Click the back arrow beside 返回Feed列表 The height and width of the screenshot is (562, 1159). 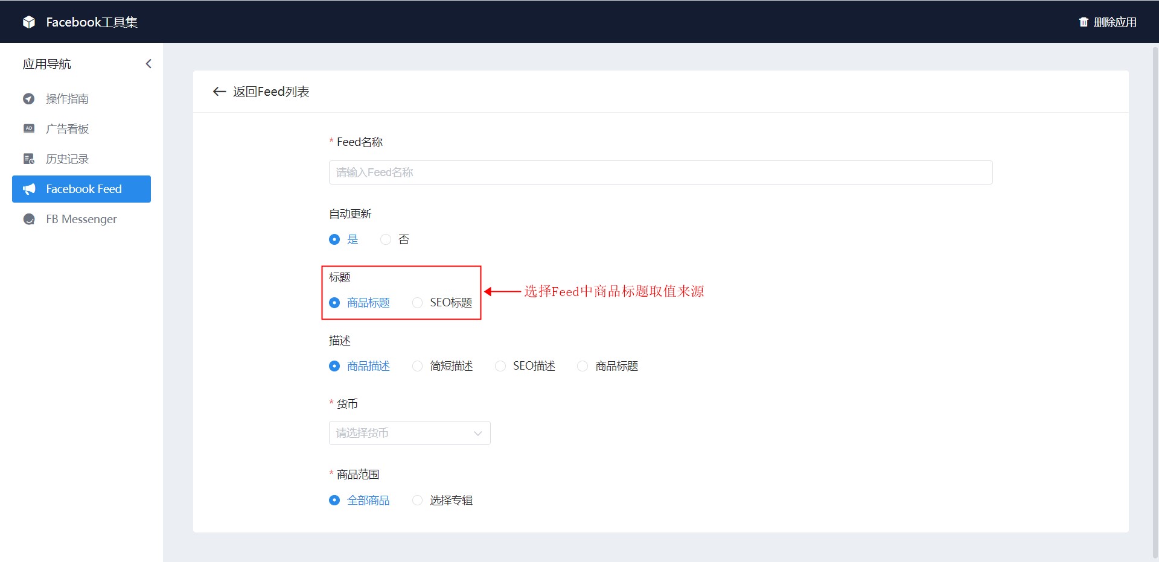220,92
